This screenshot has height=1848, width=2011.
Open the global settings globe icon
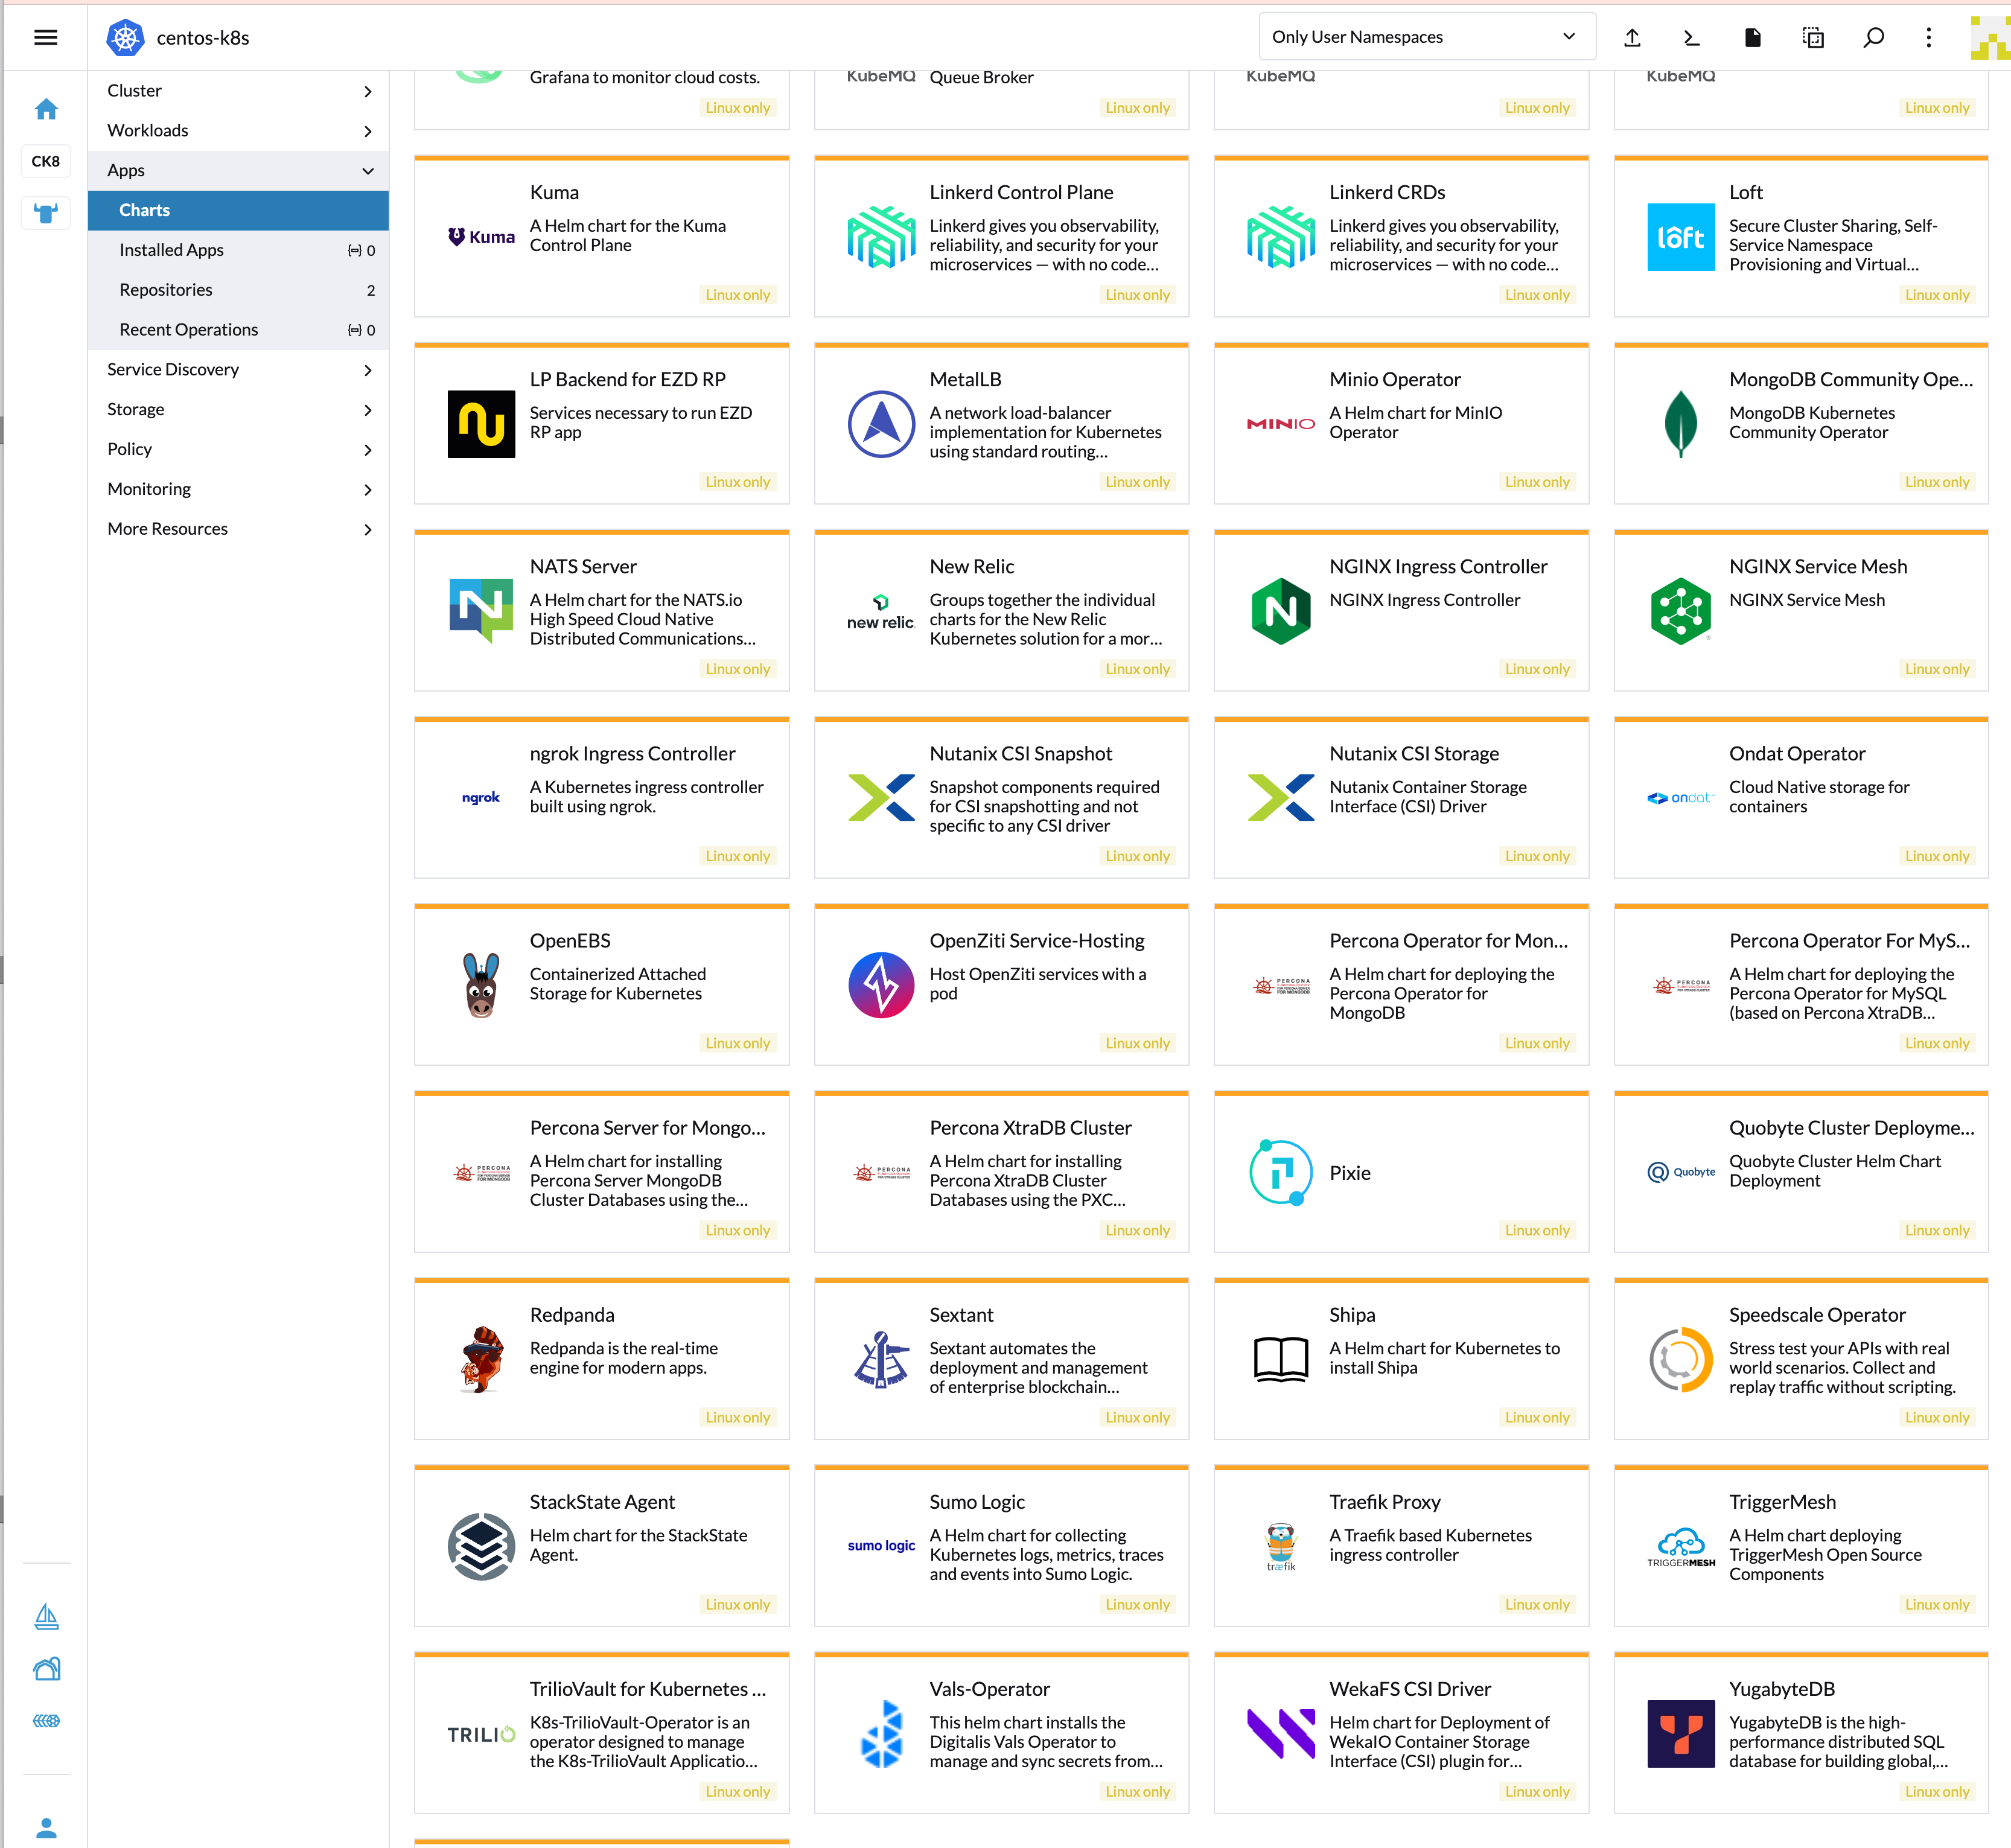[46, 1720]
